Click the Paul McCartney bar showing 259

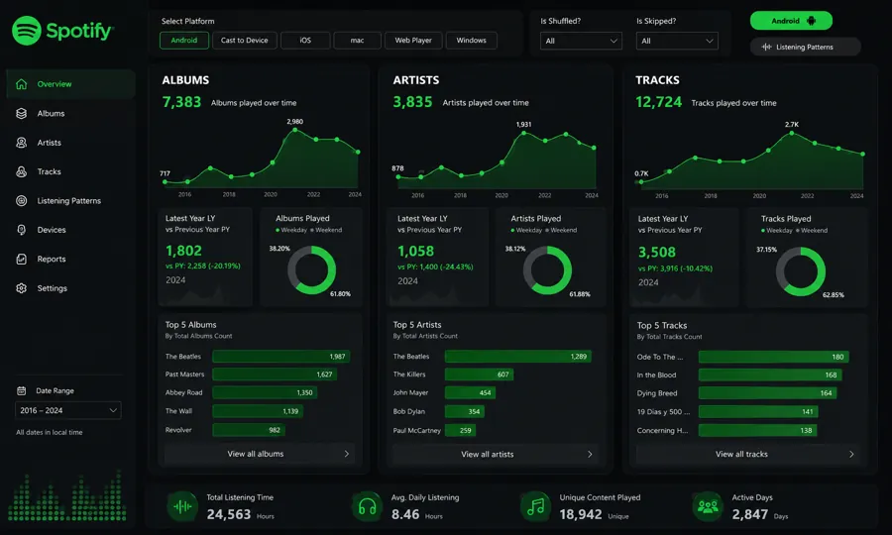coord(460,430)
